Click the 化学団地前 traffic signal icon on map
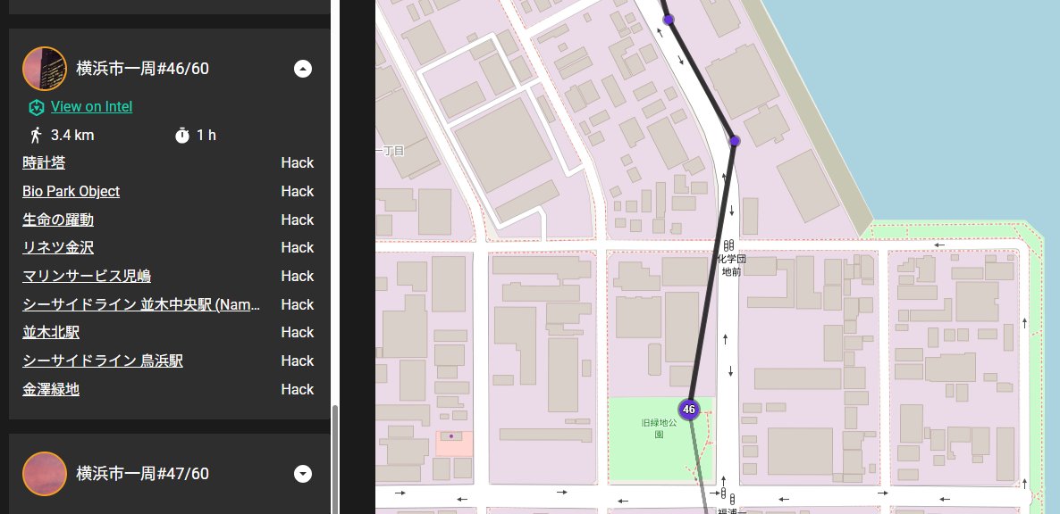 [x=728, y=246]
